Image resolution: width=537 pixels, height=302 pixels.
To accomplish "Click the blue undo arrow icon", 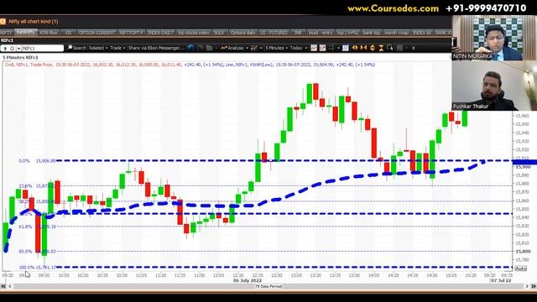I will click(x=190, y=48).
